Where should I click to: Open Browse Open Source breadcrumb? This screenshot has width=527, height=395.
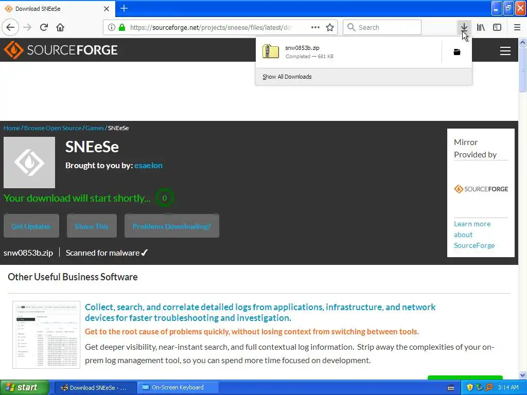pyautogui.click(x=53, y=128)
